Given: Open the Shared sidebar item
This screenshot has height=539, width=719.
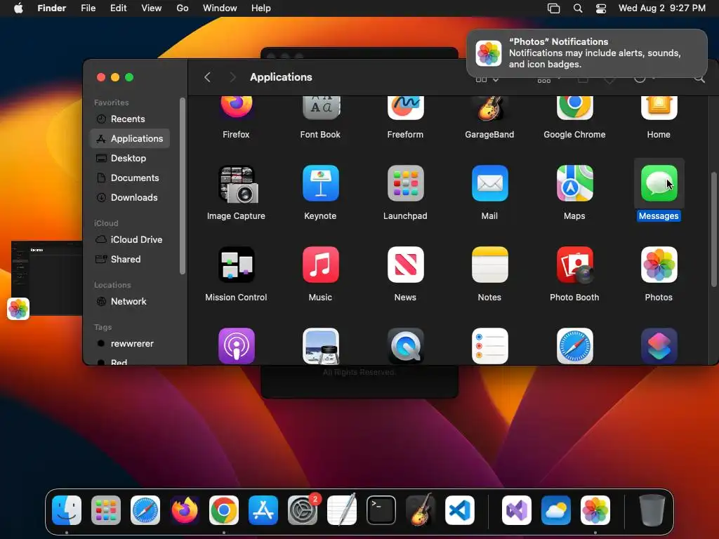Looking at the screenshot, I should tap(130, 260).
